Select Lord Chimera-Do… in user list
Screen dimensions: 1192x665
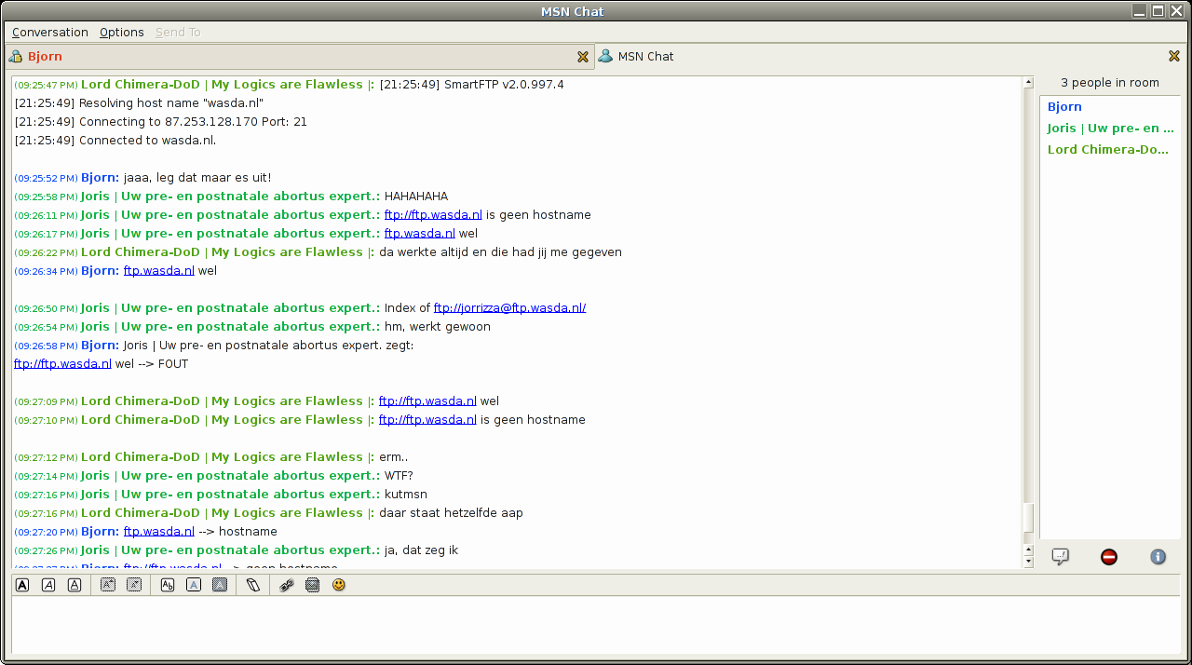coord(1108,150)
